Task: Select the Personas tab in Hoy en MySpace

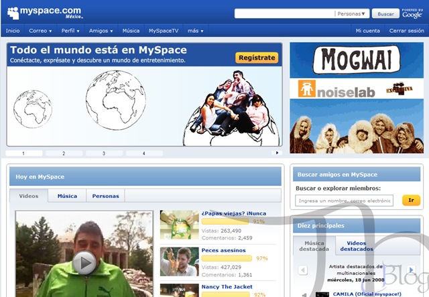Action: [106, 196]
